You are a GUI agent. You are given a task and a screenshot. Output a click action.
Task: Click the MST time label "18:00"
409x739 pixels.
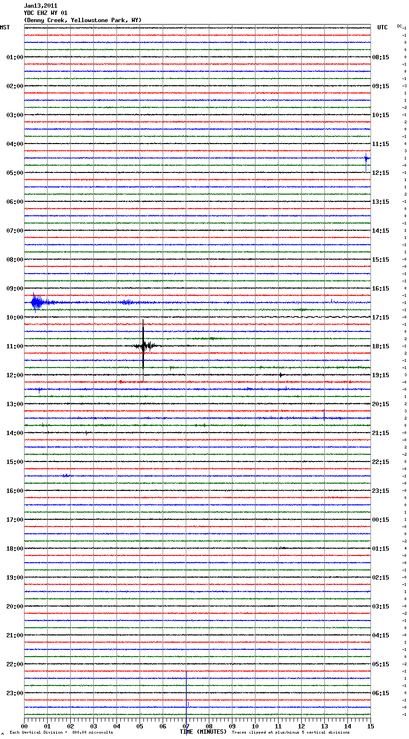[x=14, y=549]
